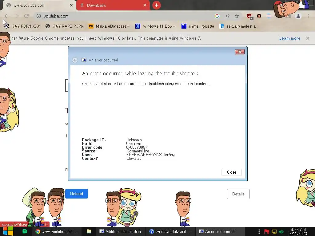315x236 pixels.
Task: Select 'Elevated' context value
Action: pyautogui.click(x=134, y=158)
